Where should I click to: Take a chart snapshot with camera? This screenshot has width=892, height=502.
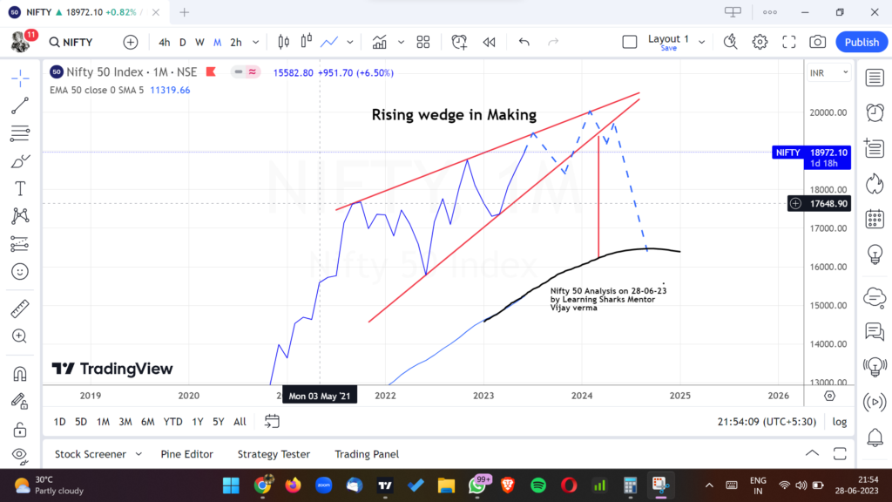[x=817, y=42]
